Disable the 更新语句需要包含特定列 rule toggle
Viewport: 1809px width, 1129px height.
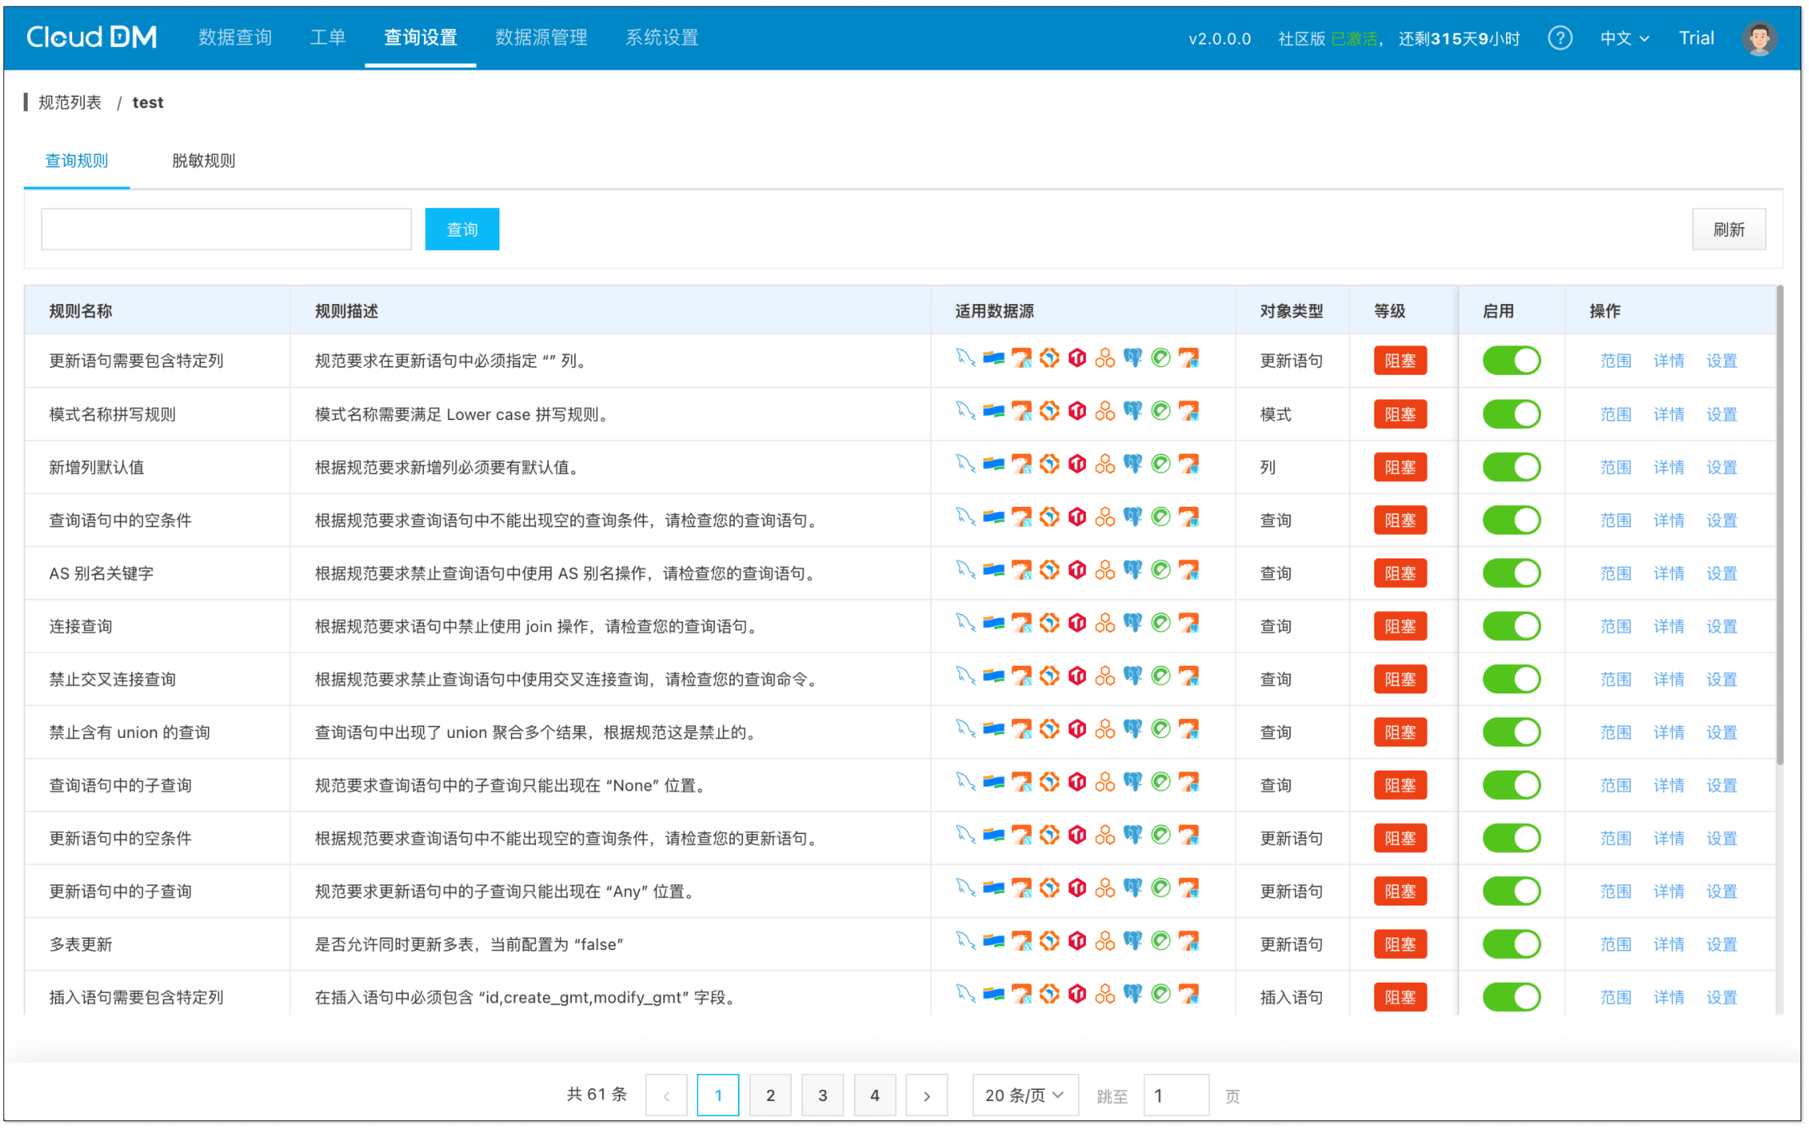(1511, 361)
